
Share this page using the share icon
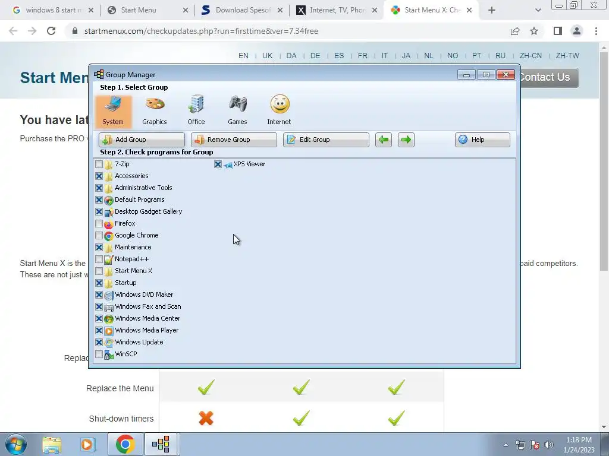(x=515, y=31)
